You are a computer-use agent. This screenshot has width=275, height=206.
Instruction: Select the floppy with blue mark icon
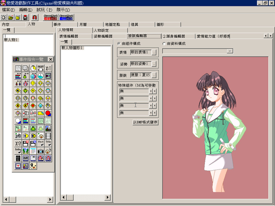[x=33, y=143]
